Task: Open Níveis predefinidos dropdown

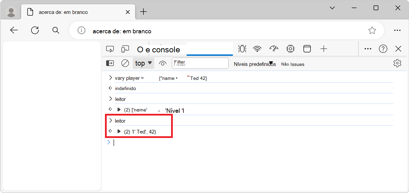Action: (x=254, y=64)
